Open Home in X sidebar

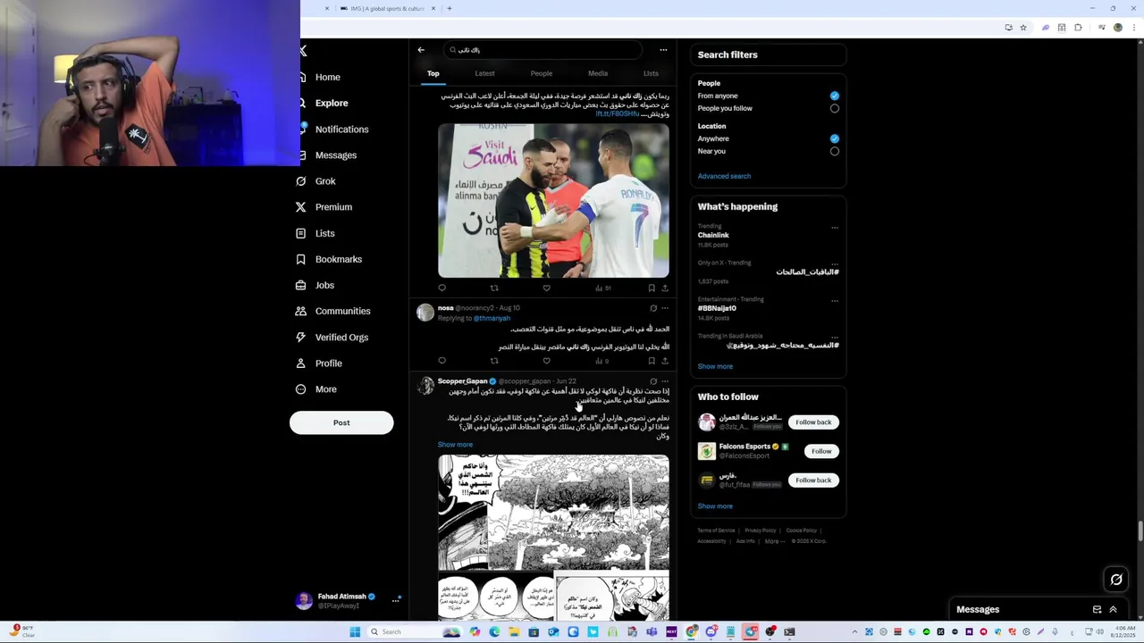coord(327,77)
